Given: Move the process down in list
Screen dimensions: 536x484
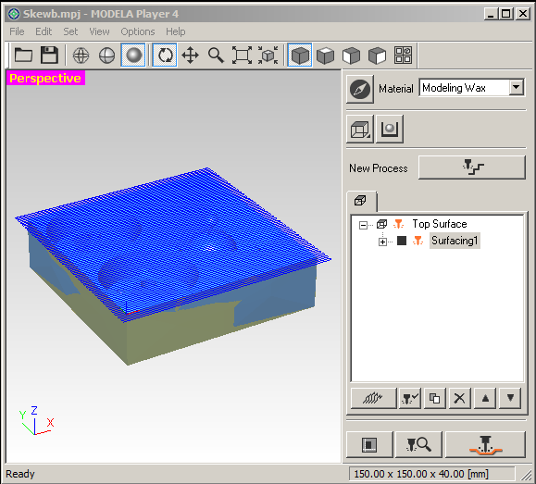Looking at the screenshot, I should point(510,398).
